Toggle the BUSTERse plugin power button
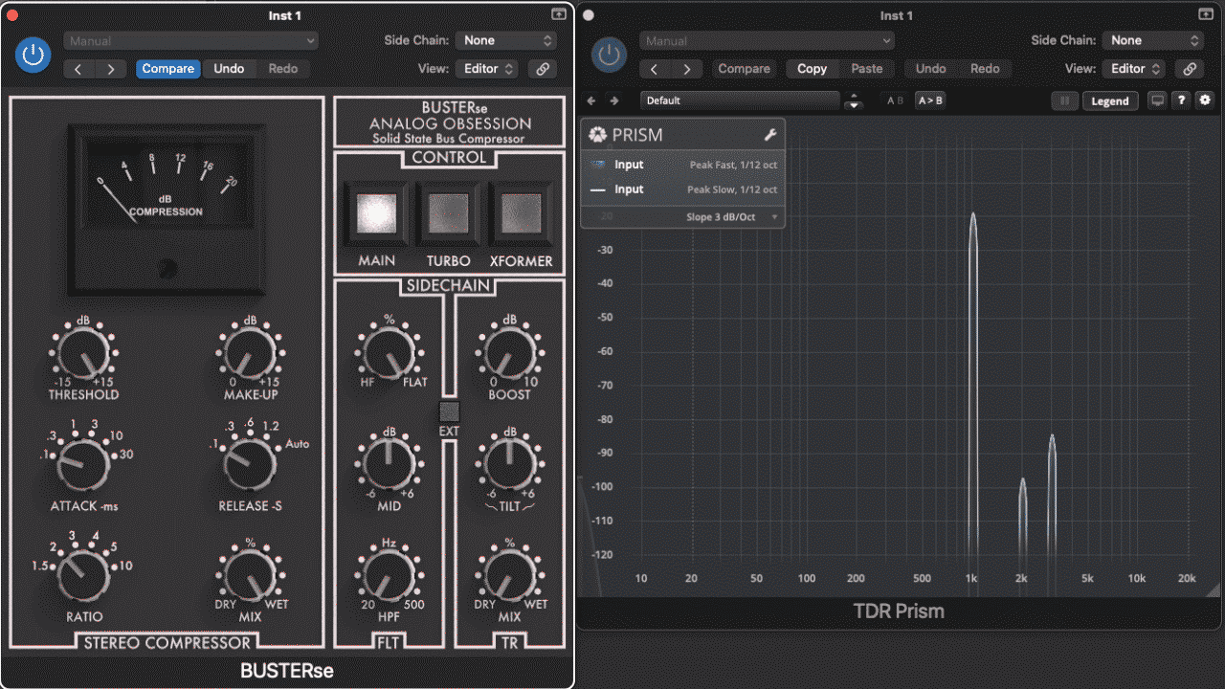The width and height of the screenshot is (1225, 689). [33, 55]
